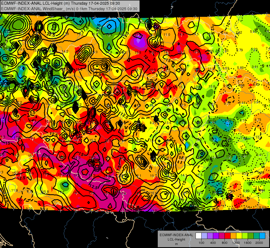Click the legend value 2000
The height and width of the screenshot is (248, 270).
[x=259, y=243]
